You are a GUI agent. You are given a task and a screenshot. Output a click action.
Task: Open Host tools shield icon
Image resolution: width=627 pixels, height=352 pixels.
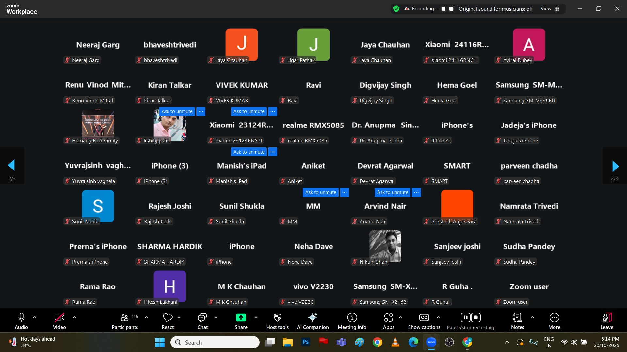pyautogui.click(x=277, y=318)
